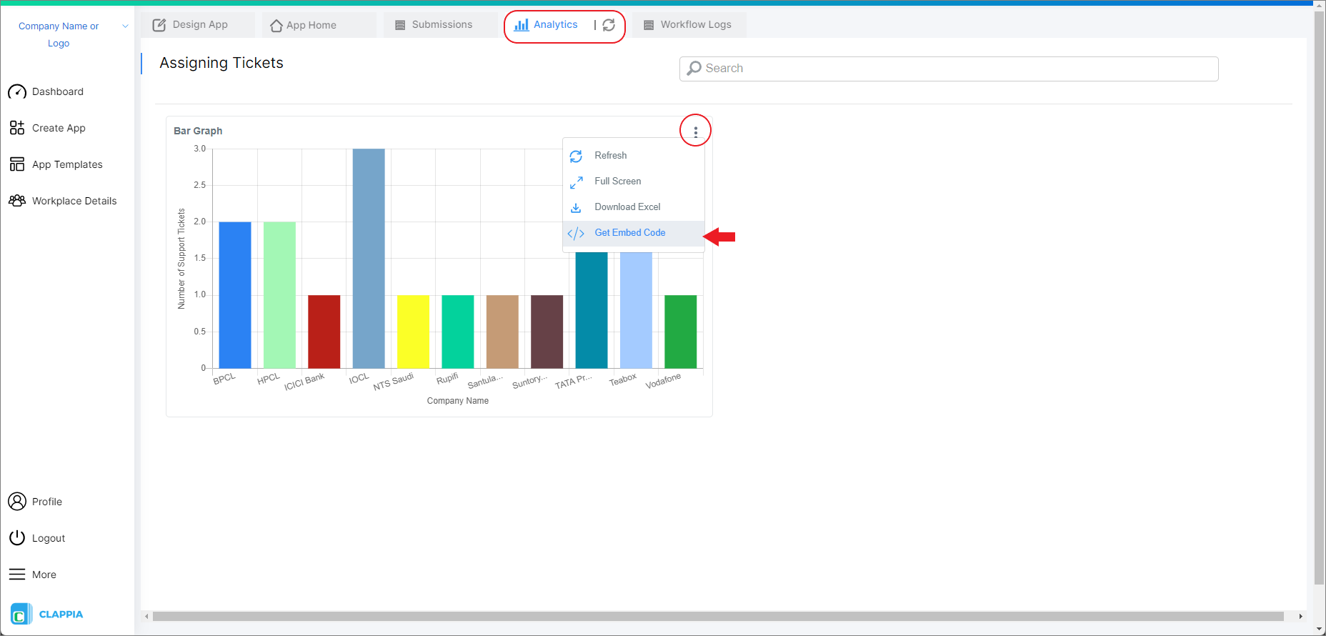This screenshot has height=636, width=1326.
Task: Click the Profile avatar icon
Action: 17,502
